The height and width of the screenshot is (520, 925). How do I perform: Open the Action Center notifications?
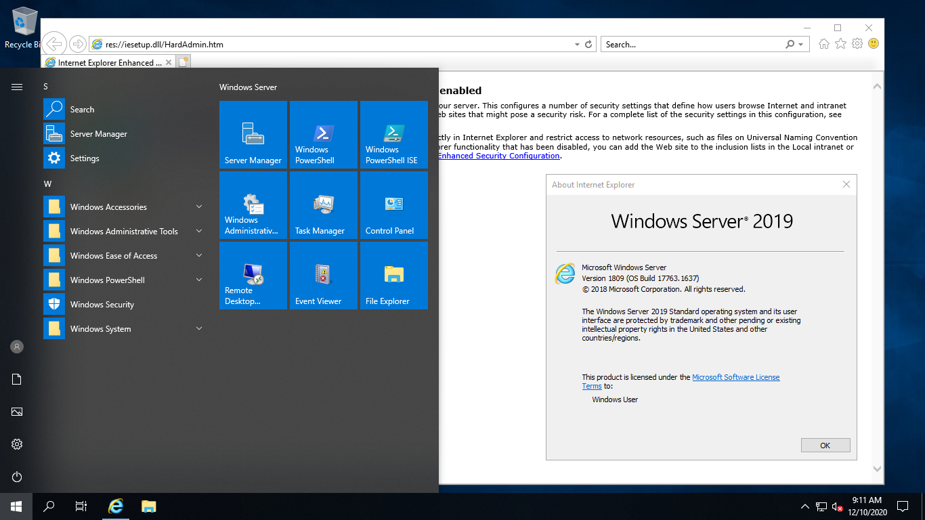[x=902, y=506]
